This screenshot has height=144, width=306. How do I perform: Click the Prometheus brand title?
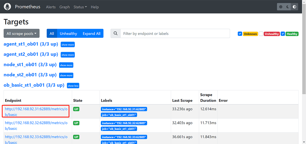point(27,7)
